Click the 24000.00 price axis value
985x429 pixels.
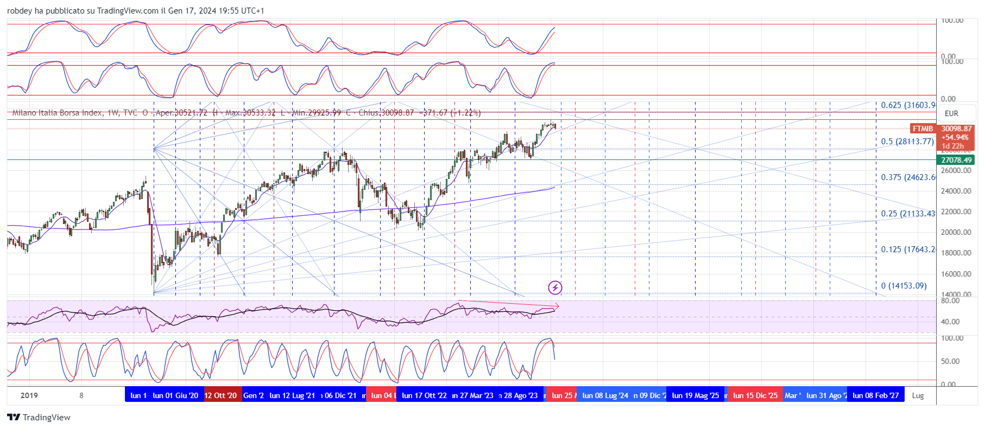pyautogui.click(x=956, y=191)
